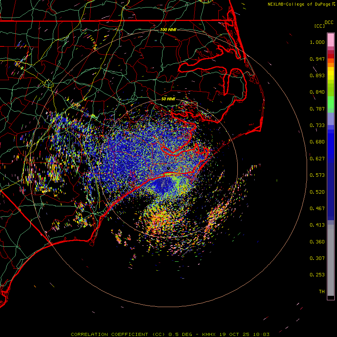Pick the red segment of the color scale
Screen dimensions: 337x337
[x=331, y=56]
